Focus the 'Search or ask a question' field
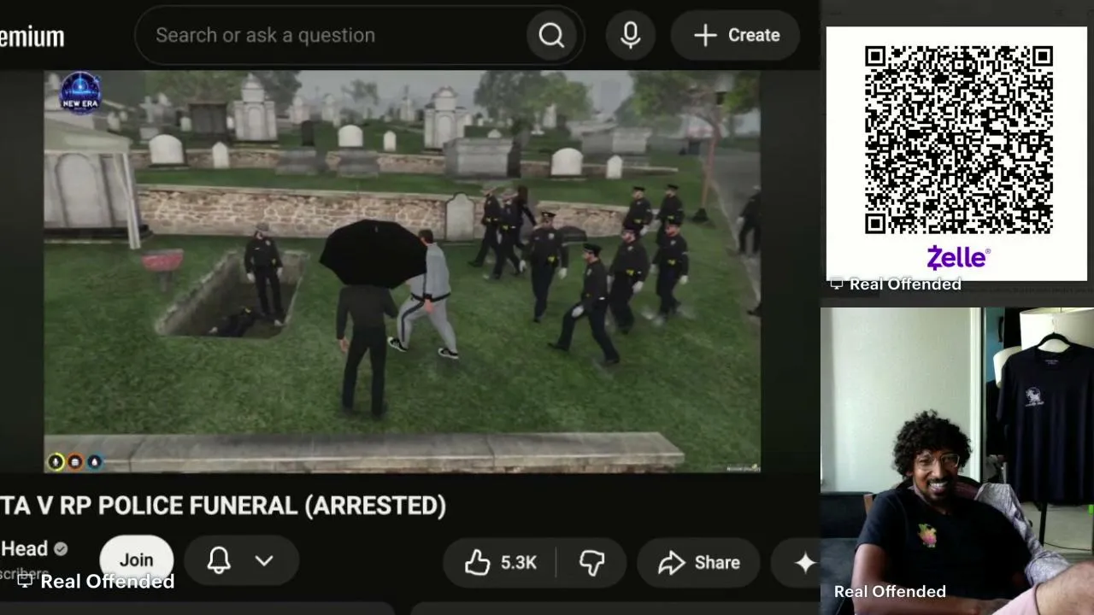The height and width of the screenshot is (615, 1094). 333,35
